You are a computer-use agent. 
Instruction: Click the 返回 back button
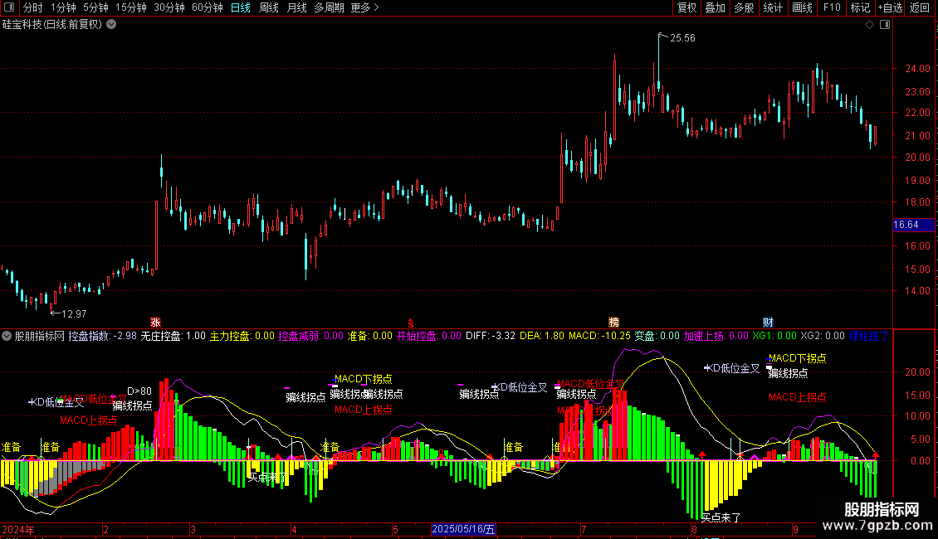pos(920,7)
